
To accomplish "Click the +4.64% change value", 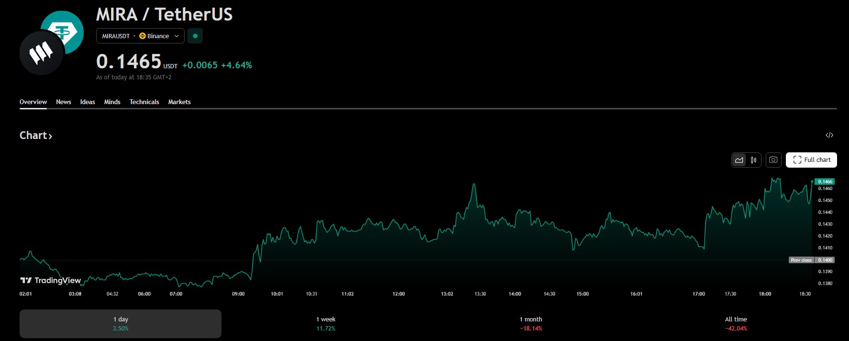I will pos(236,65).
